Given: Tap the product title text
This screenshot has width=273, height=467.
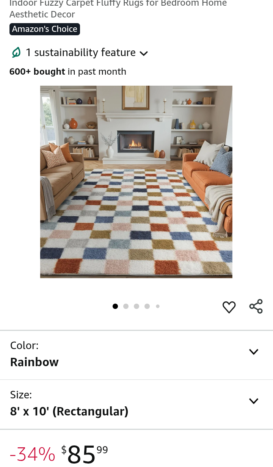Looking at the screenshot, I should (x=118, y=9).
